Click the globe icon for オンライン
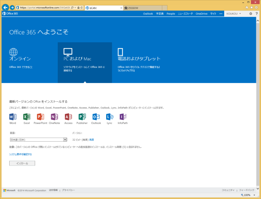Image resolution: width=261 pixels, height=199 pixels. pyautogui.click(x=13, y=52)
